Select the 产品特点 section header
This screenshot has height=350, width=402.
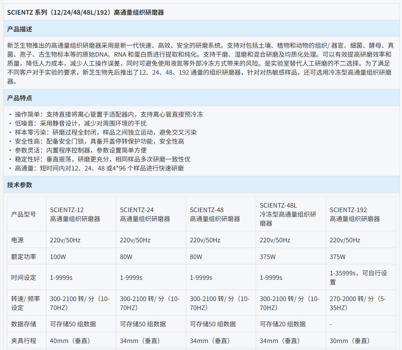pyautogui.click(x=20, y=98)
